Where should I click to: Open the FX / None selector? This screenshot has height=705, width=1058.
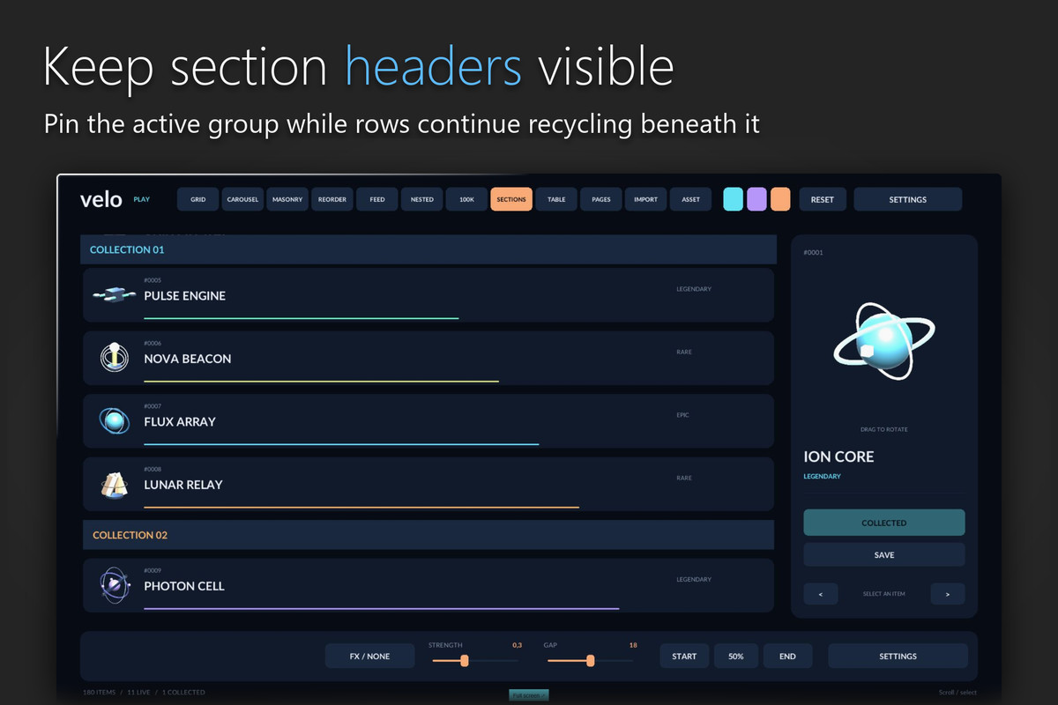(x=369, y=656)
